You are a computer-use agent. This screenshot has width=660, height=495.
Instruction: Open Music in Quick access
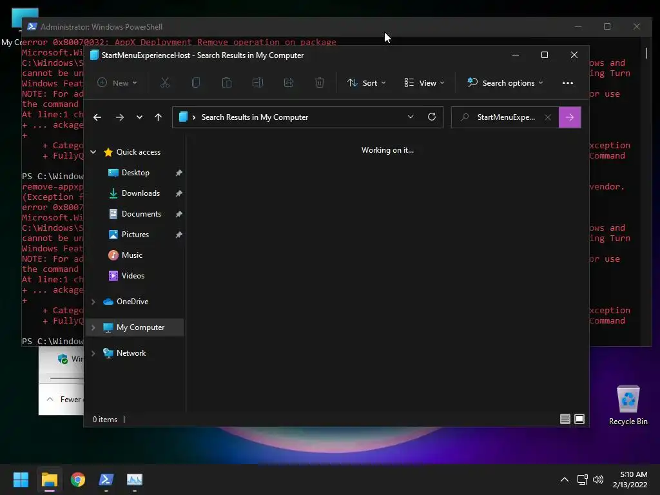tap(131, 255)
